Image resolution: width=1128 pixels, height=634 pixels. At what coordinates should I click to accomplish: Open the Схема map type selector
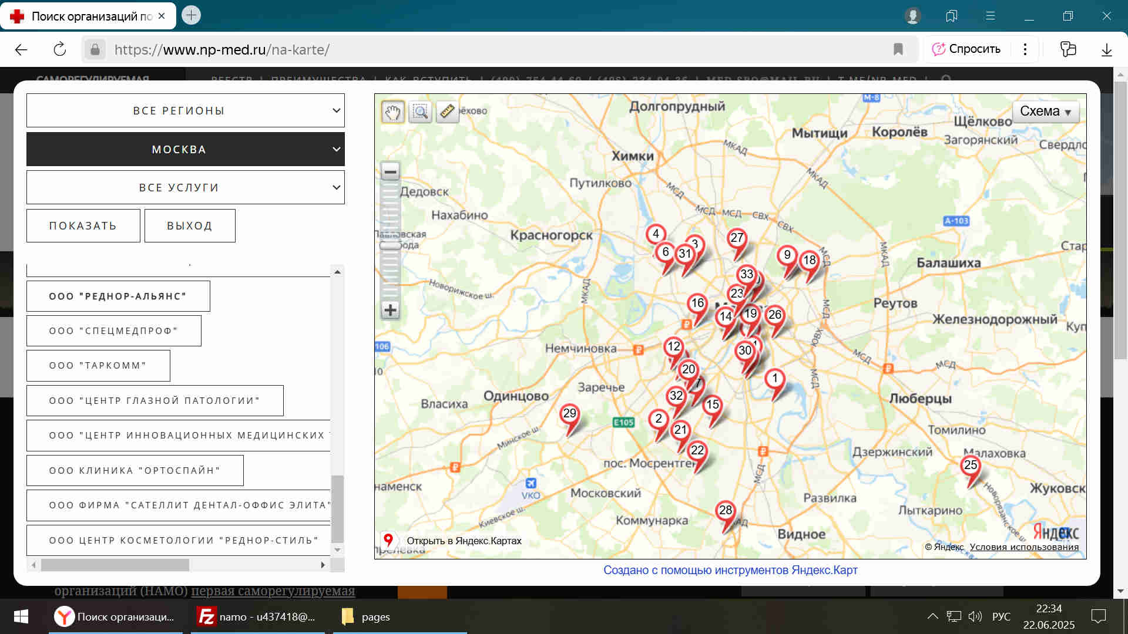(x=1045, y=112)
